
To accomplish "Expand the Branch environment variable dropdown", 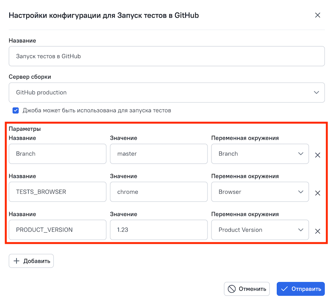I will [260, 154].
